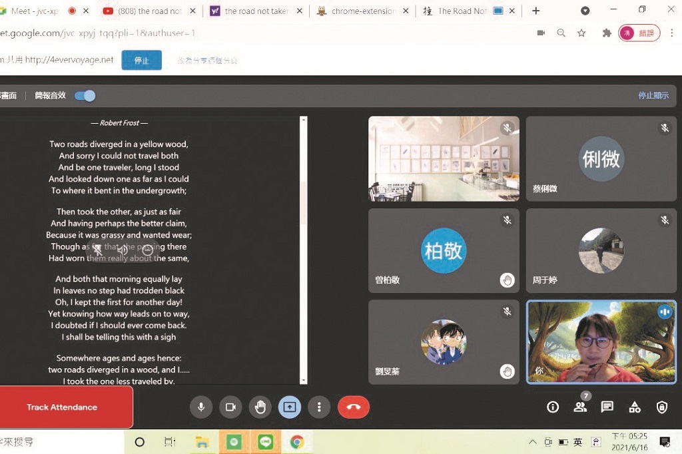Screen dimensions: 682x454
Task: Show the participants list with the people icon
Action: pos(580,407)
